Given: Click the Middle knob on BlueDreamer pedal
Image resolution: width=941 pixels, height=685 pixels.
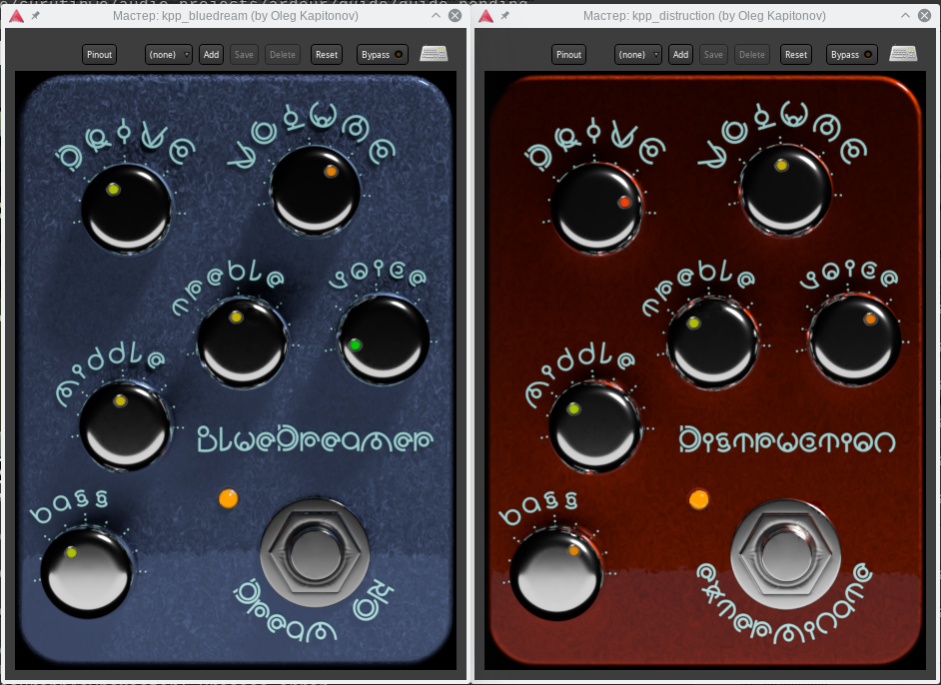Looking at the screenshot, I should pyautogui.click(x=125, y=426).
